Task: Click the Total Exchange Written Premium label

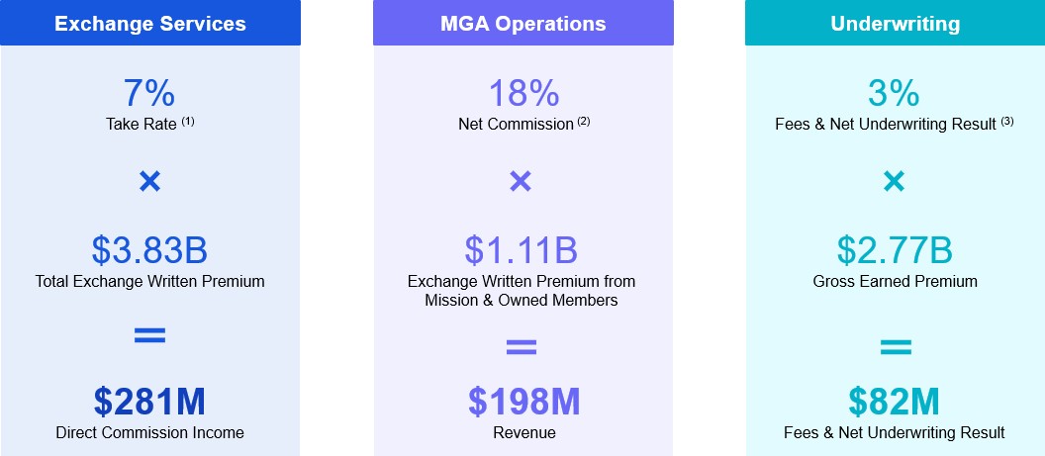Action: click(x=149, y=281)
